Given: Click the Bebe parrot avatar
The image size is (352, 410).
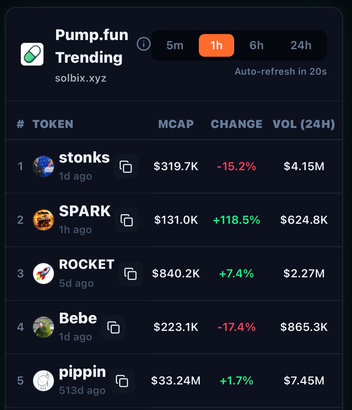Looking at the screenshot, I should click(43, 327).
